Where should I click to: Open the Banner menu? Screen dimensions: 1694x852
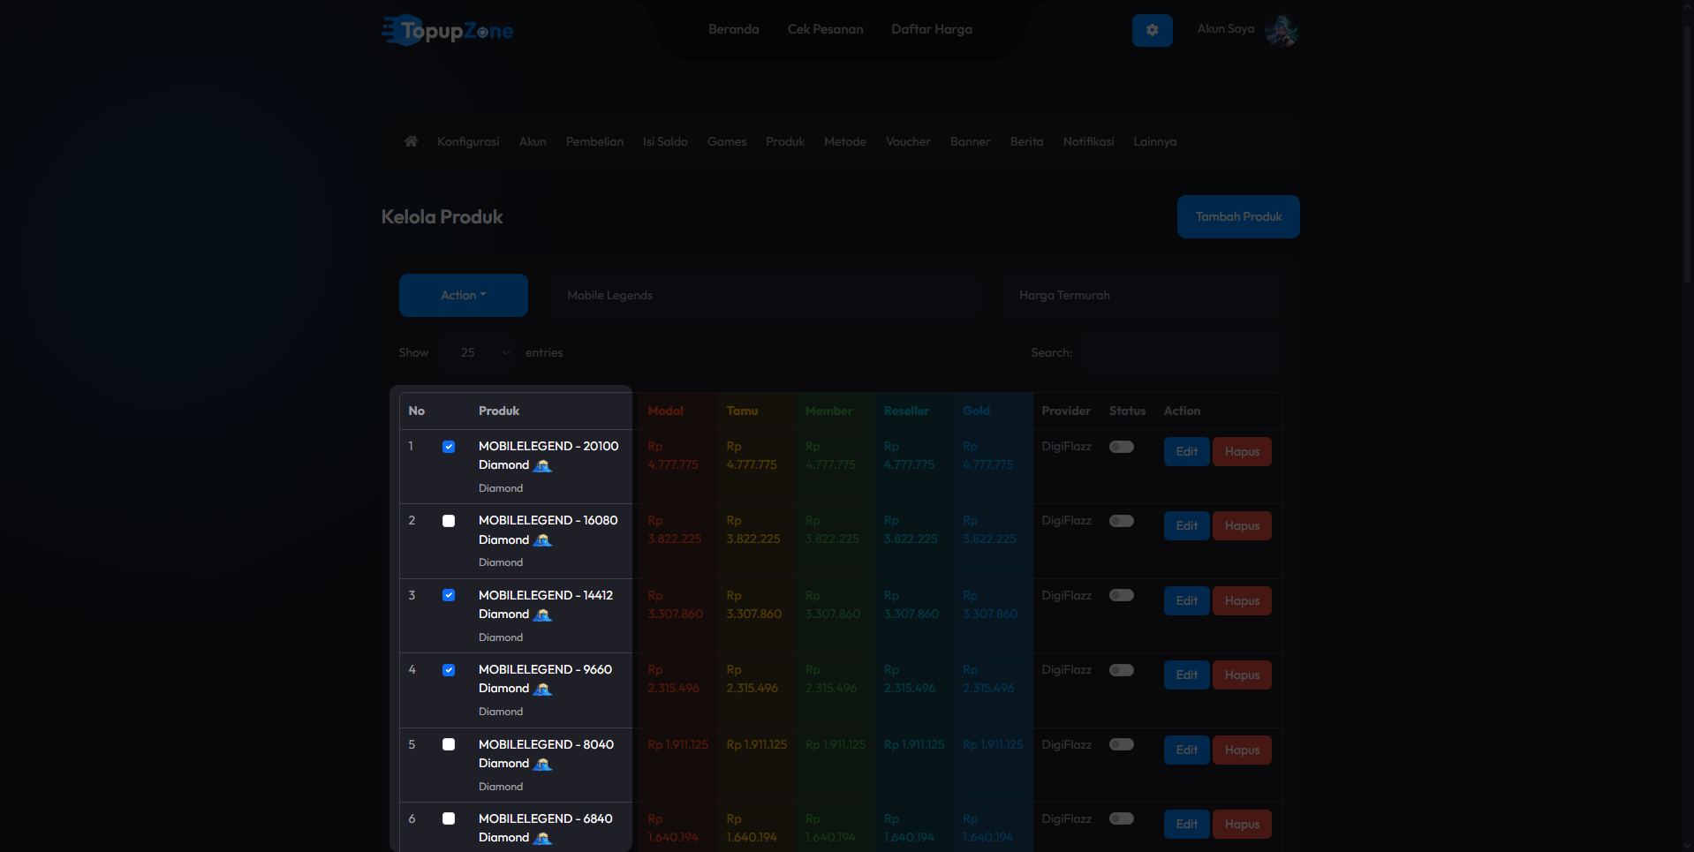970,141
